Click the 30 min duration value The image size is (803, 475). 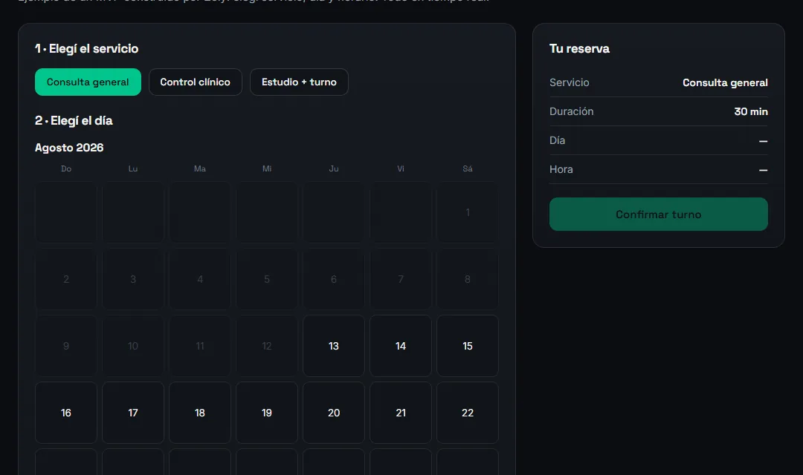pos(751,111)
